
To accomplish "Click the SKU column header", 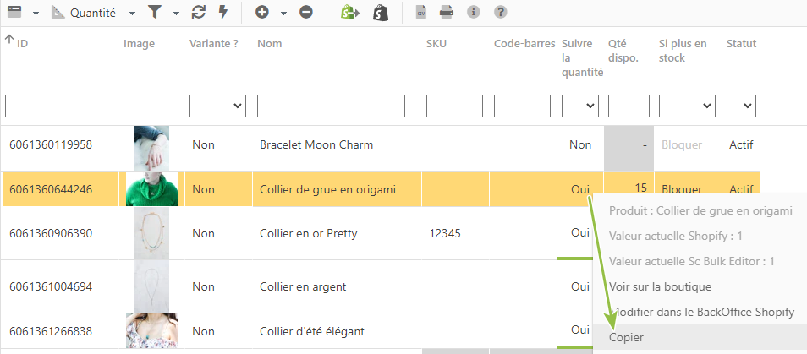I will [x=436, y=44].
